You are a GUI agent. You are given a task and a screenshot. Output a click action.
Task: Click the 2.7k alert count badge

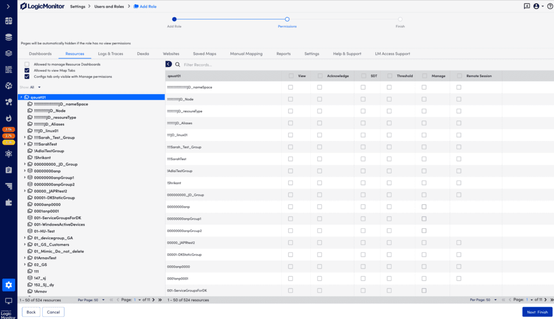[x=9, y=135]
